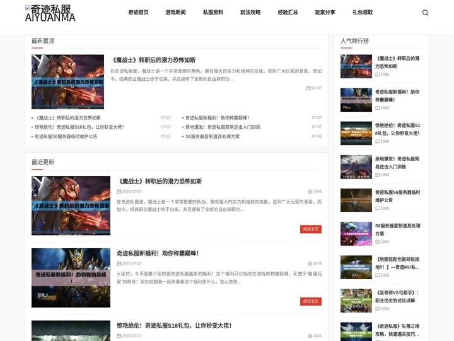The width and height of the screenshot is (454, 341).
Task: Open bullet link 奇迹私服S6服务器临时维护公告
Action: pyautogui.click(x=66, y=136)
